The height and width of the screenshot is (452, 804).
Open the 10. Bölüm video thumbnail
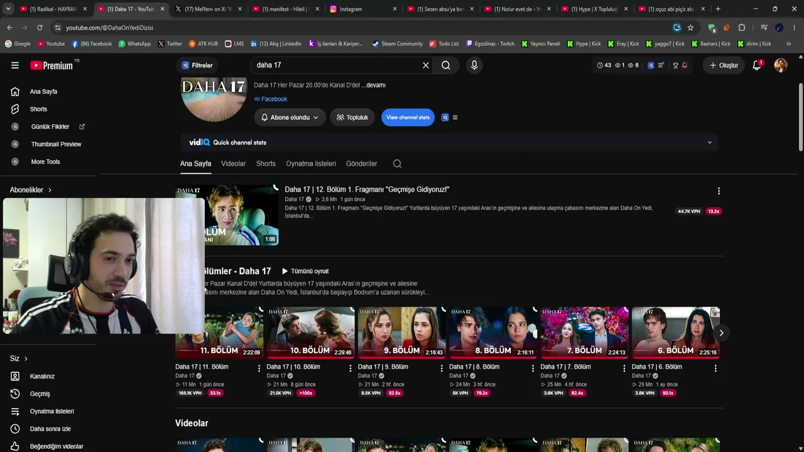click(310, 332)
